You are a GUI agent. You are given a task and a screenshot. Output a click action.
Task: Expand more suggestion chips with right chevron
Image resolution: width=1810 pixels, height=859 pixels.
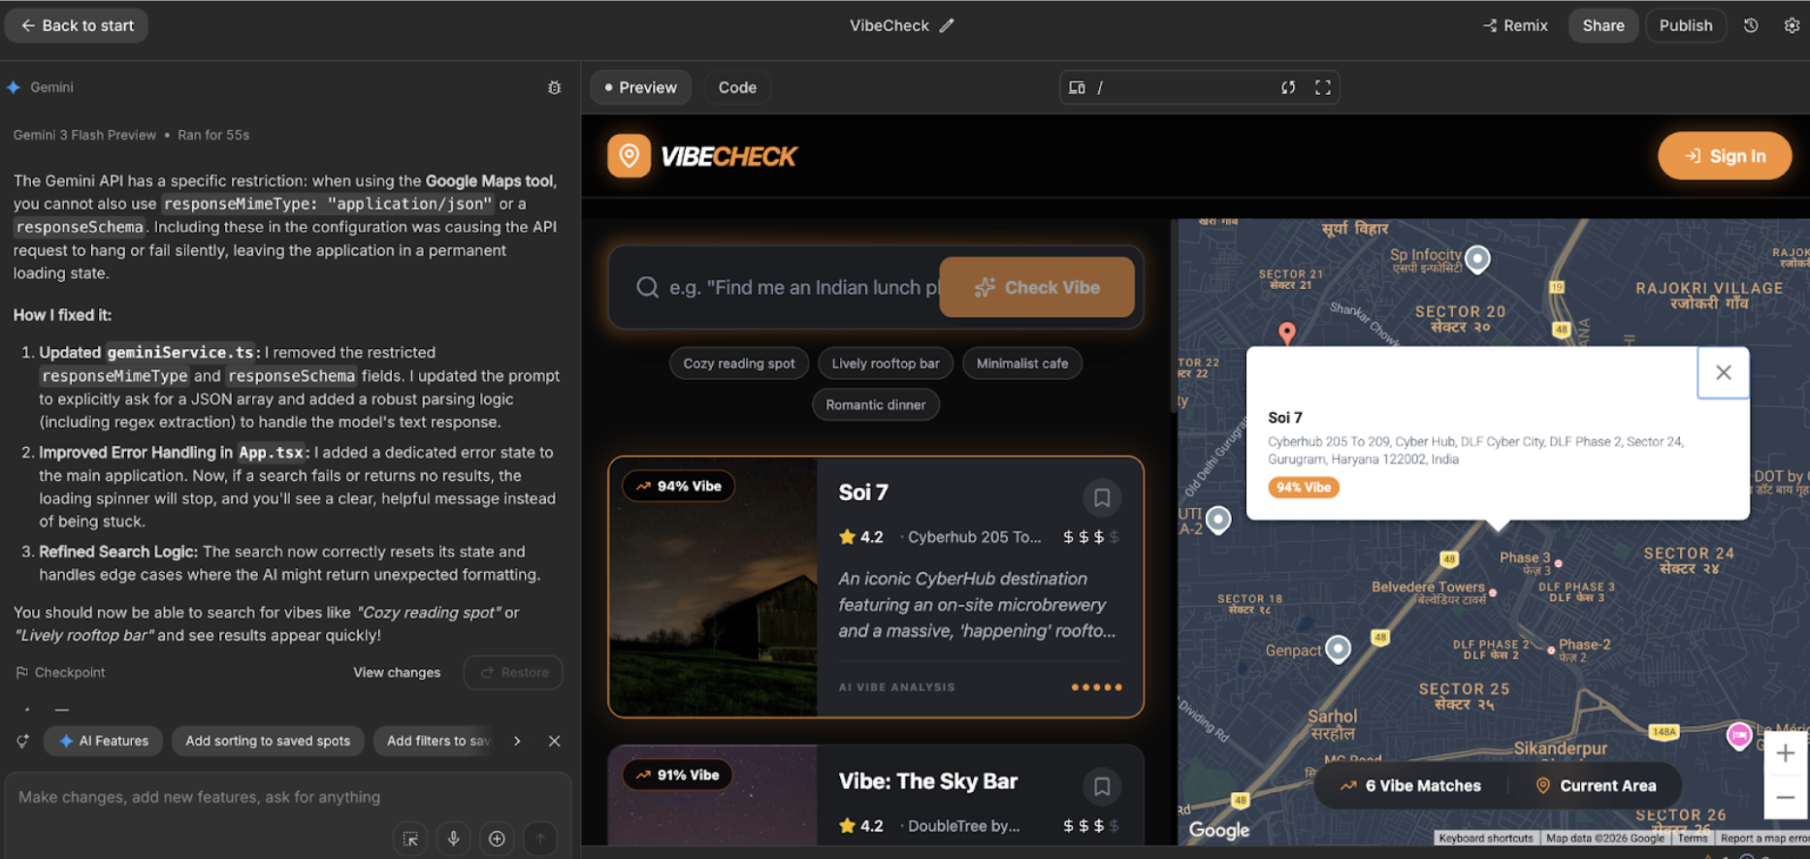pyautogui.click(x=517, y=741)
